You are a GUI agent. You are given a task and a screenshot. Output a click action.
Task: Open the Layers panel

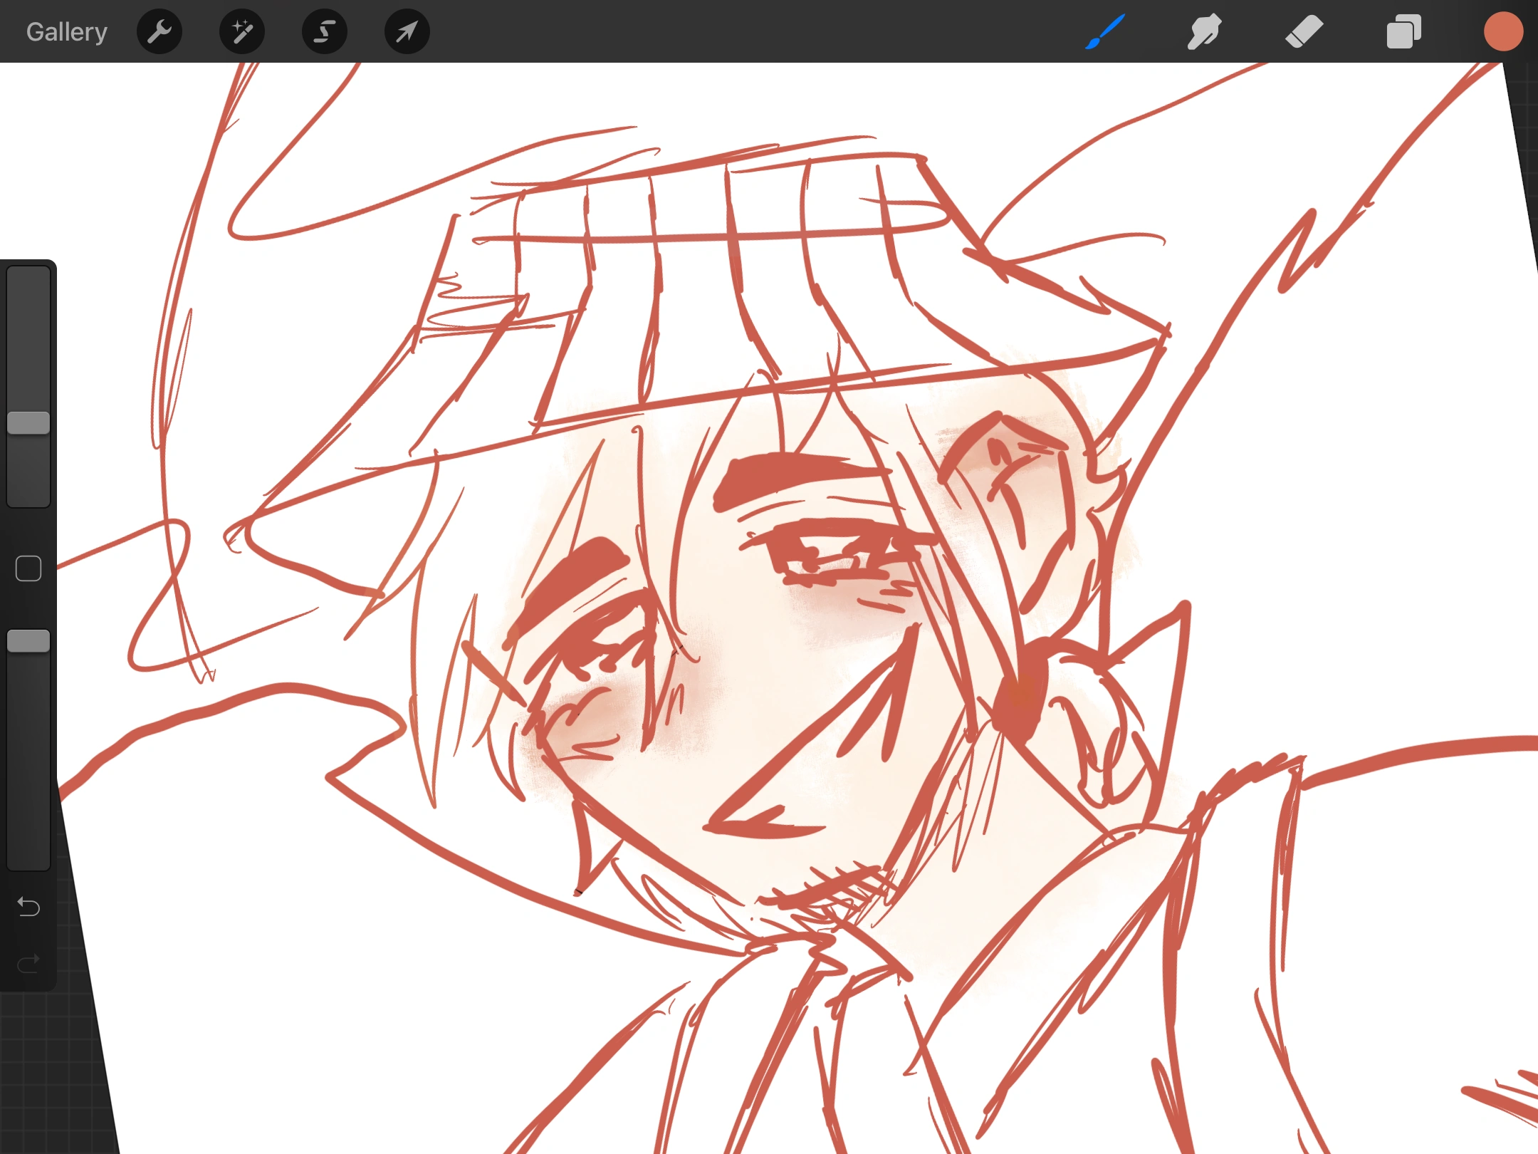point(1403,31)
